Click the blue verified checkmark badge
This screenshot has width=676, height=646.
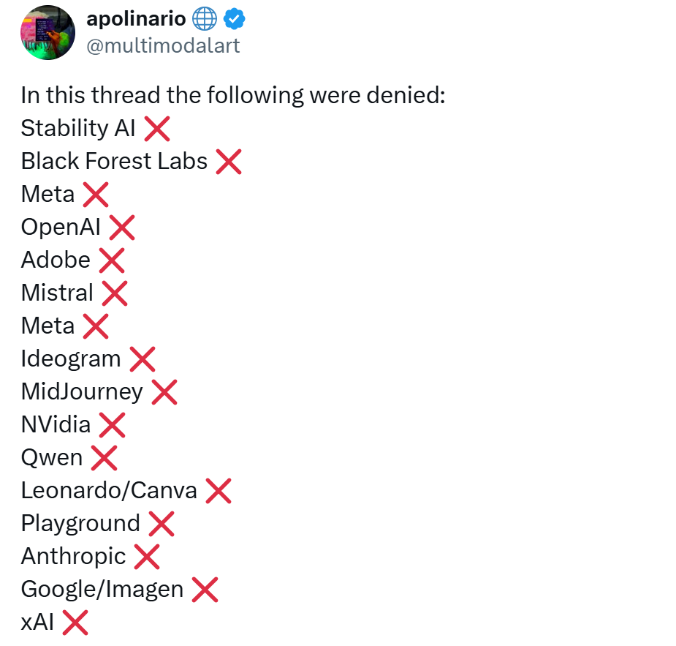click(235, 20)
